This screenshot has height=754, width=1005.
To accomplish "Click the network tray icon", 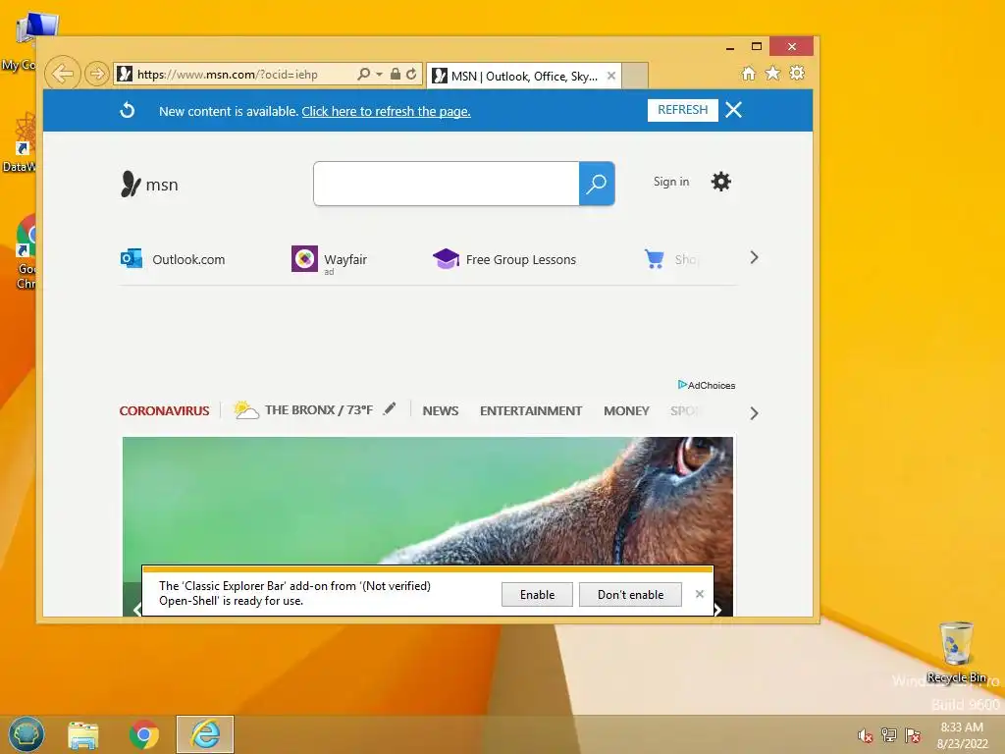I will coord(888,735).
